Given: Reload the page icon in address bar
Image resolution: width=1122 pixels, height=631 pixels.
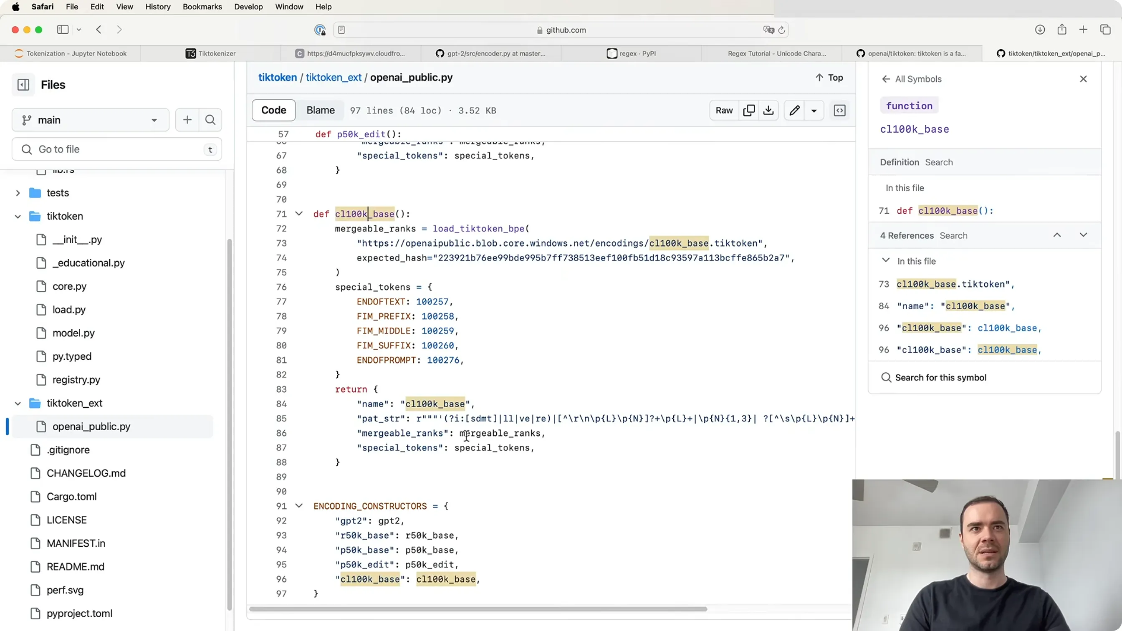Looking at the screenshot, I should coord(781,30).
